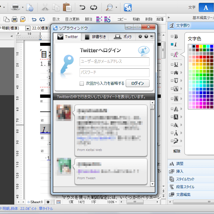Open the page settings gear icon
Screen dimensions: 214x214
pos(30,7)
